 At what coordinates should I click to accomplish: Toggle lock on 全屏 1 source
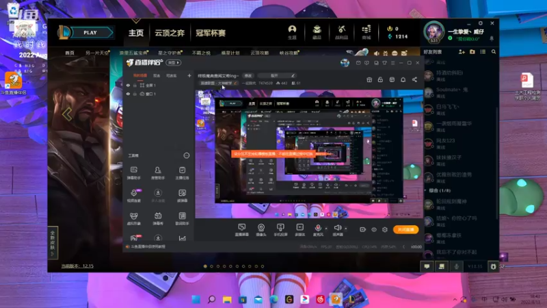pyautogui.click(x=135, y=85)
